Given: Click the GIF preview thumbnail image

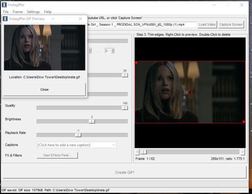Looking at the screenshot, I should pyautogui.click(x=44, y=47).
